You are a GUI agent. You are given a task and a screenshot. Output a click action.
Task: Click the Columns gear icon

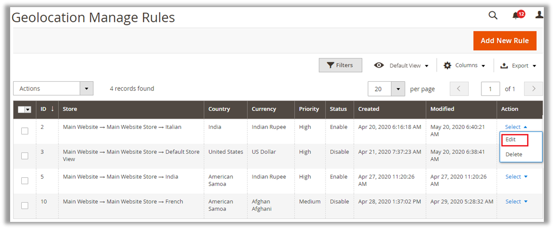[x=447, y=66]
